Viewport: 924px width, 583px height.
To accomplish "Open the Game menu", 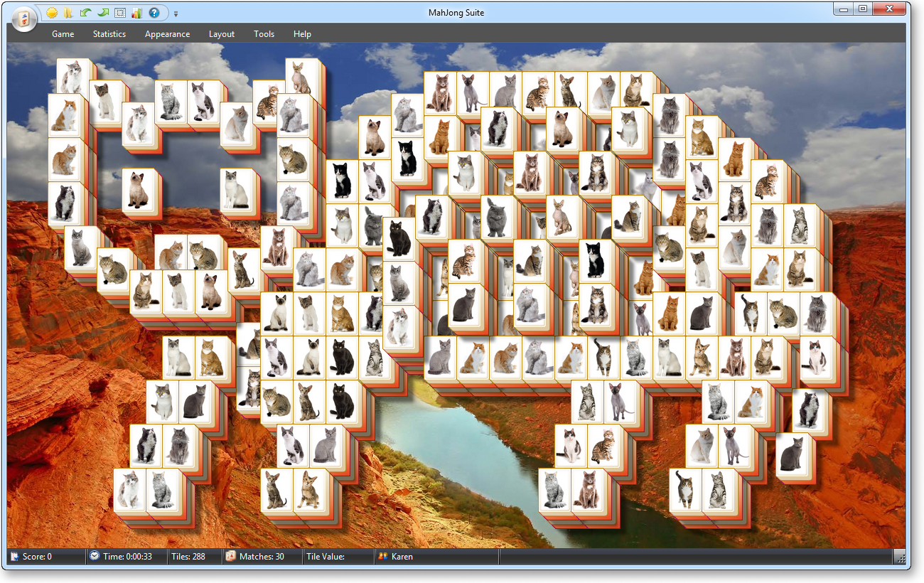I will [x=63, y=33].
